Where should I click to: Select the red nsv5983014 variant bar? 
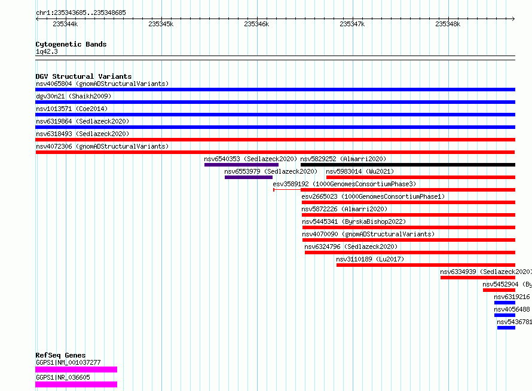(x=421, y=177)
